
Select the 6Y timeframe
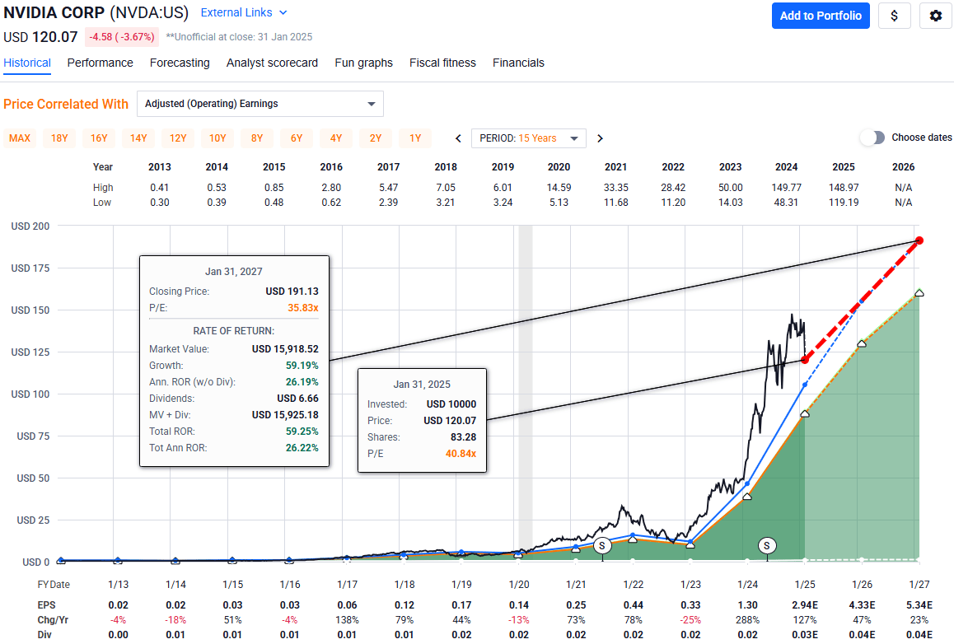(x=296, y=138)
